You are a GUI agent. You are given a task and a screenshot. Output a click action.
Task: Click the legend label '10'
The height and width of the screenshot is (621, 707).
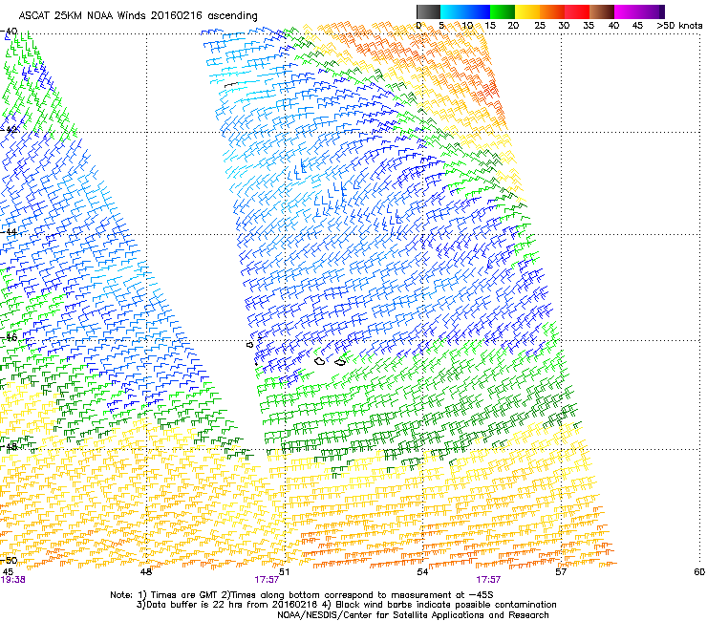(x=467, y=26)
